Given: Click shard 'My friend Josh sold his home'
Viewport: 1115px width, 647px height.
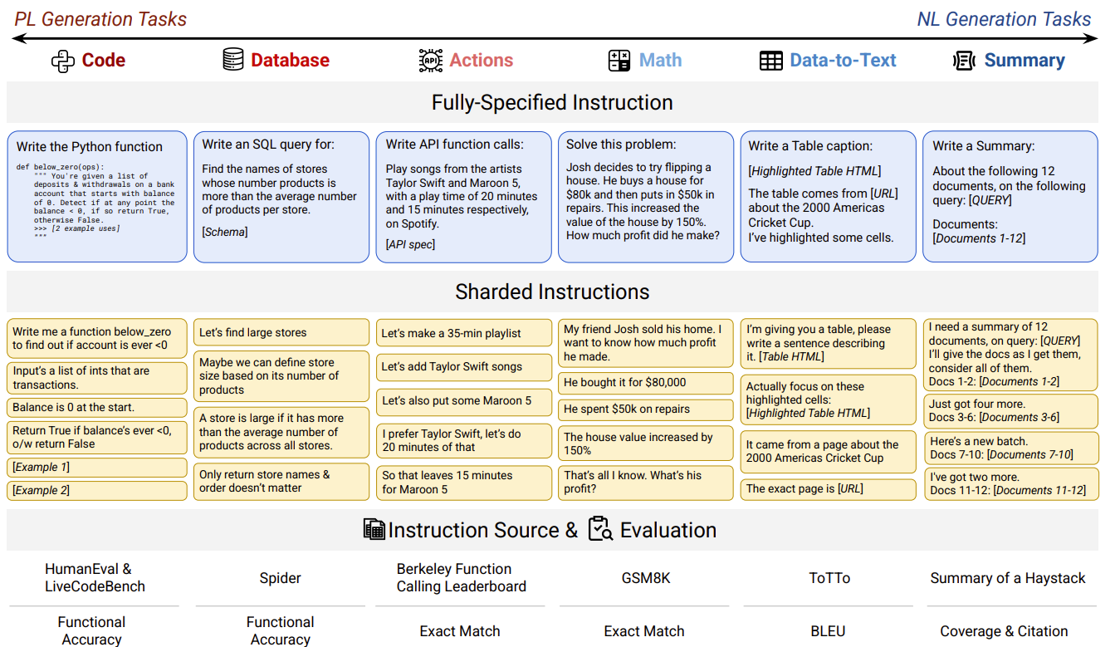Looking at the screenshot, I should pos(645,343).
